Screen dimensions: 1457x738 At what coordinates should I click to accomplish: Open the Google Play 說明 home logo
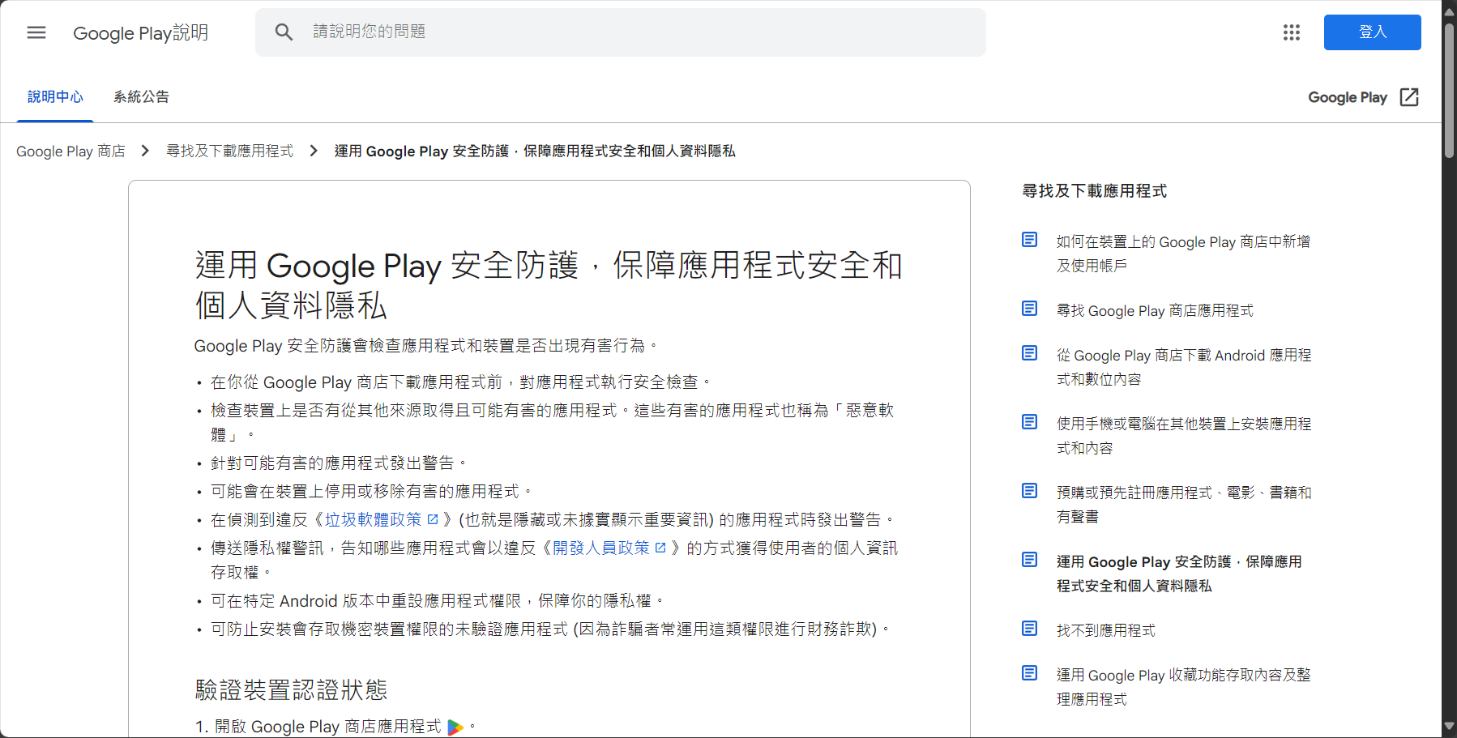(x=141, y=33)
